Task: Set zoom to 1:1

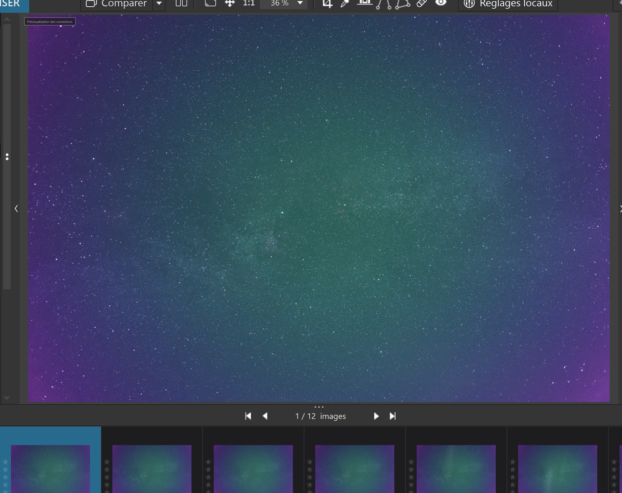Action: point(249,3)
